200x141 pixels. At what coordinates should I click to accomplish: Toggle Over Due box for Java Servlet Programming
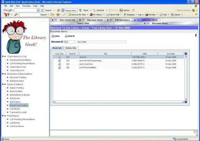(x=60, y=61)
